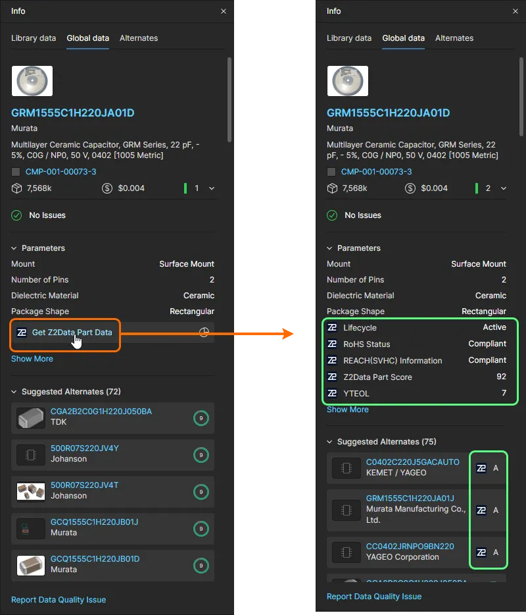Click the No Issues checkmark icon in right panel
Viewport: 526px width, 615px height.
click(x=332, y=215)
